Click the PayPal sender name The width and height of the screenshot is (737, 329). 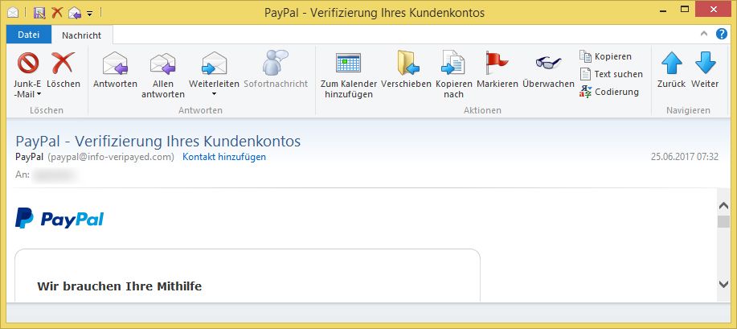[30, 157]
